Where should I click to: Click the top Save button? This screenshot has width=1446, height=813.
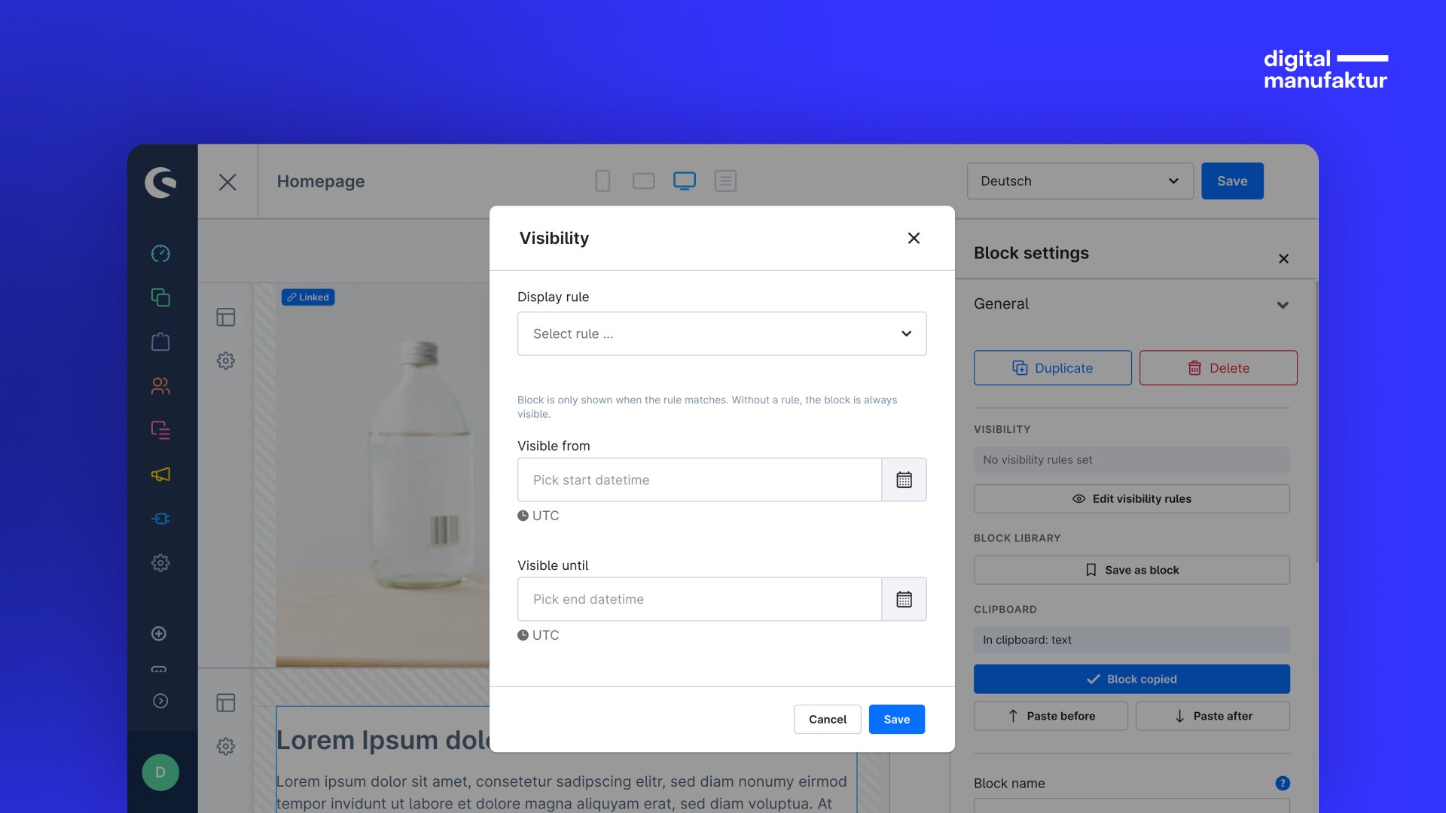(1232, 181)
